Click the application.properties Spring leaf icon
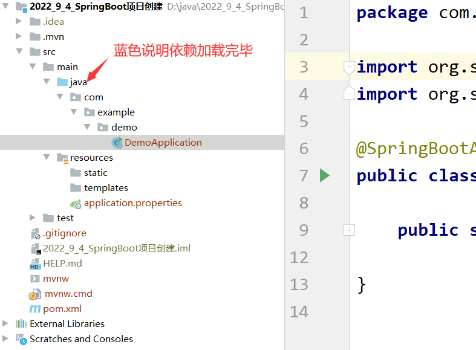This screenshot has height=350, width=476. [76, 204]
